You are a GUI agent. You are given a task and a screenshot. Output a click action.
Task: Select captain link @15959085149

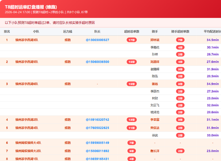97,143
